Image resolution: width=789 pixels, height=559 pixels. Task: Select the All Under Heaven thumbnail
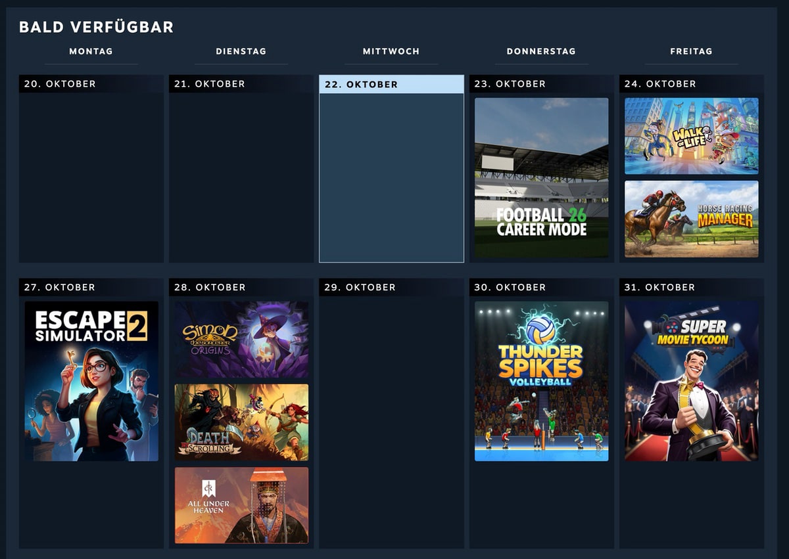pos(241,505)
